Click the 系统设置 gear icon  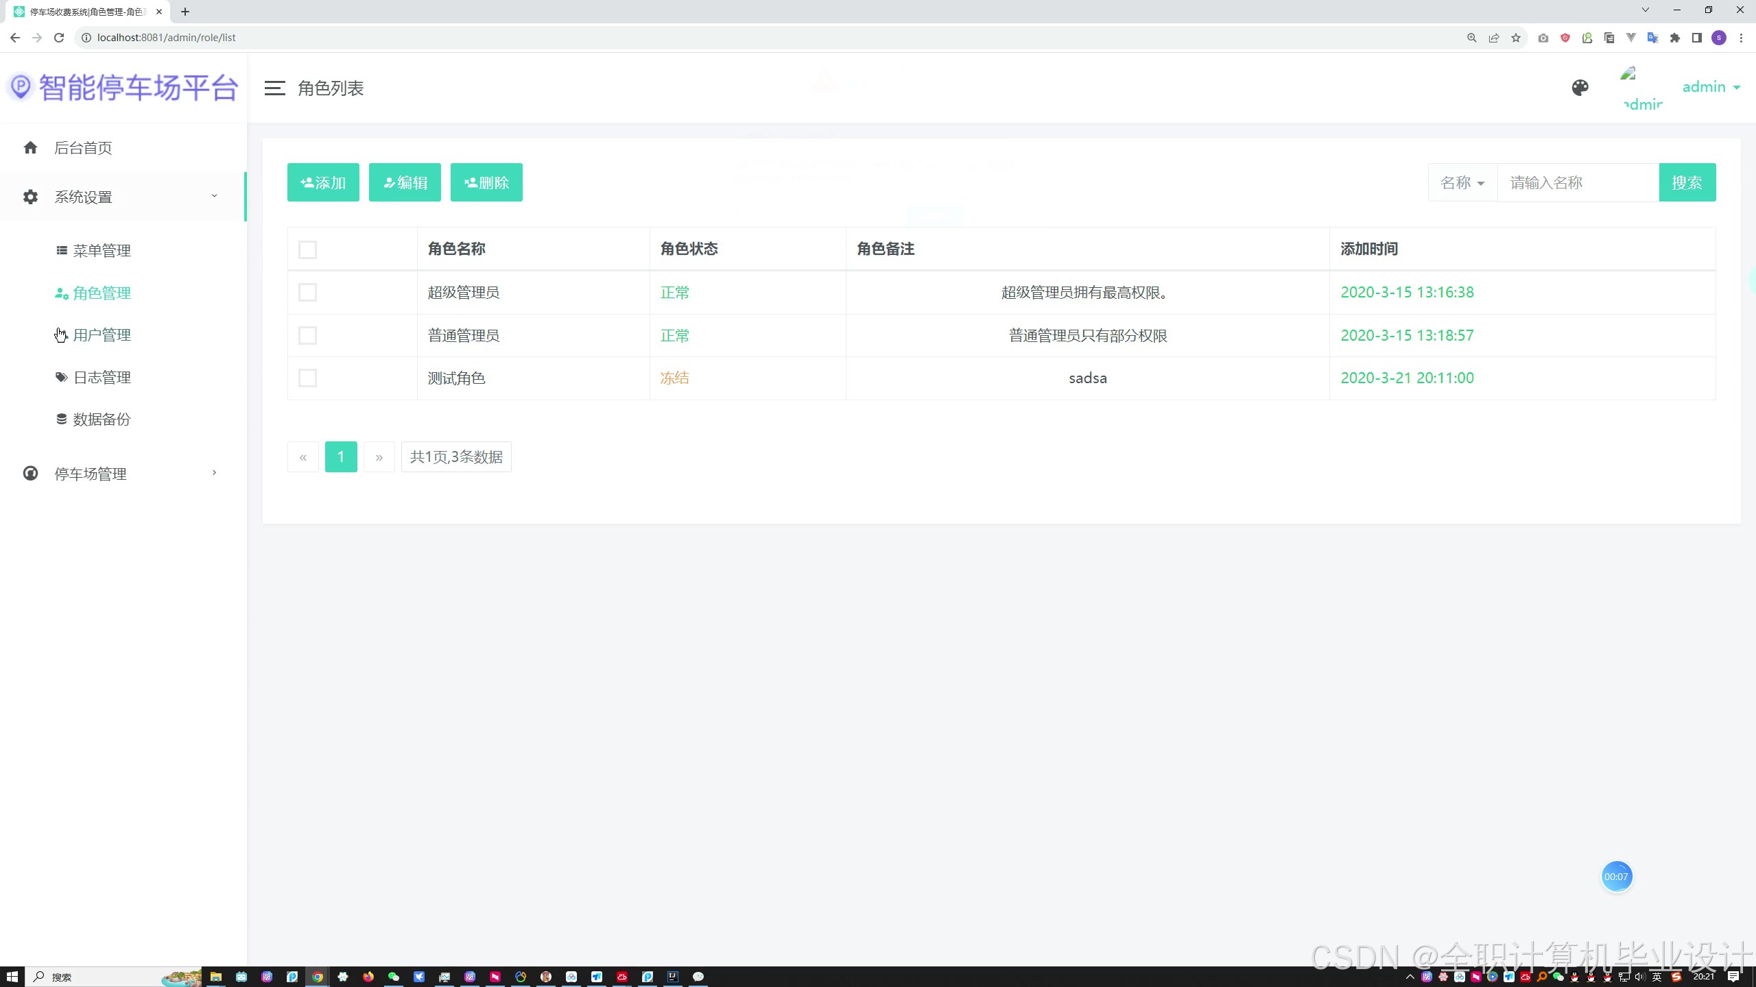pyautogui.click(x=30, y=197)
